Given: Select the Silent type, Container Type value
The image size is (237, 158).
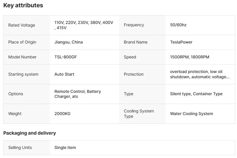Looking at the screenshot, I should (x=196, y=94).
